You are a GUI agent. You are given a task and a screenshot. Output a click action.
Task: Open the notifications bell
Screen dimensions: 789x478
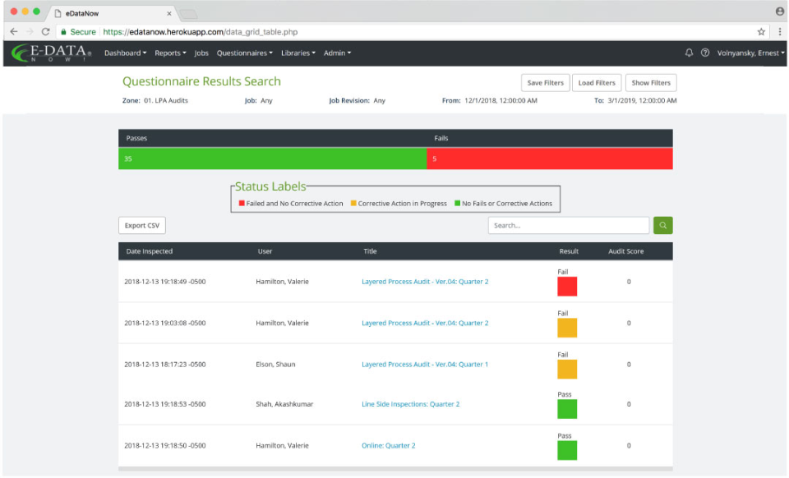pos(689,53)
